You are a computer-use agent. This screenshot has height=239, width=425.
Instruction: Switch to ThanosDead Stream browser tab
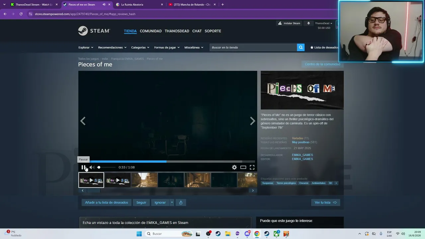pyautogui.click(x=34, y=5)
